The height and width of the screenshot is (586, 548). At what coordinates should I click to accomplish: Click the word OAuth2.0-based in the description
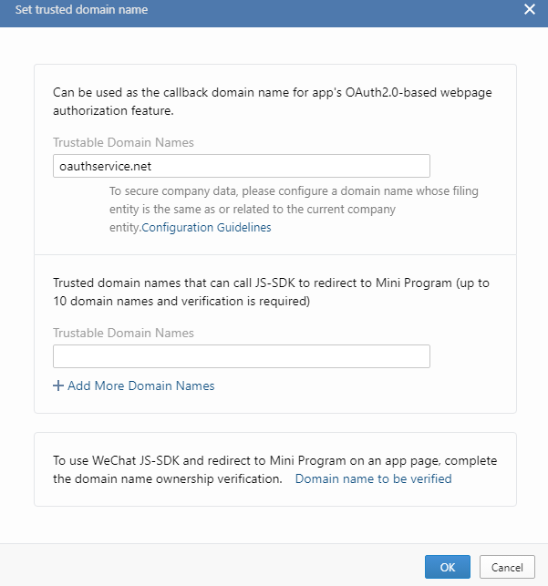click(x=386, y=93)
